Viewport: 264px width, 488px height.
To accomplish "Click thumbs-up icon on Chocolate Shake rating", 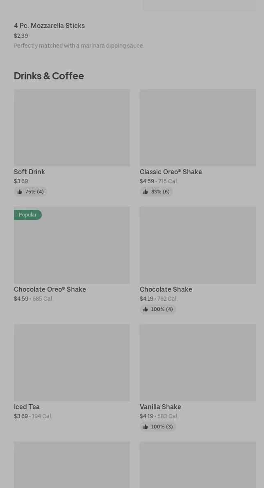I will tap(146, 309).
